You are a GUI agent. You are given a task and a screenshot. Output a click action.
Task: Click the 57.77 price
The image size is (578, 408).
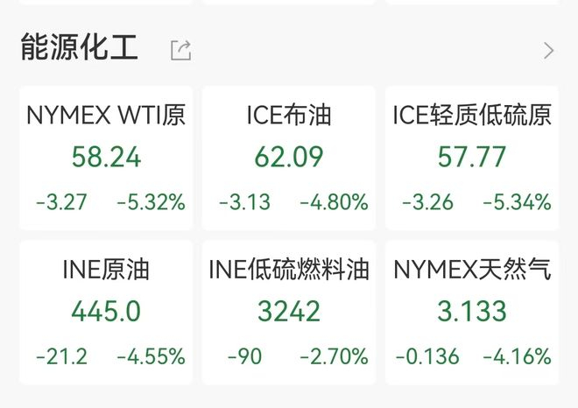point(472,157)
